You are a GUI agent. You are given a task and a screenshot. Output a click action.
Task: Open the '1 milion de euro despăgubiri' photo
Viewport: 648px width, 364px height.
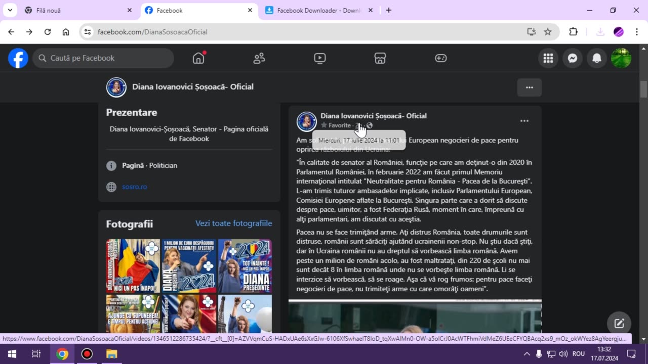tap(189, 266)
